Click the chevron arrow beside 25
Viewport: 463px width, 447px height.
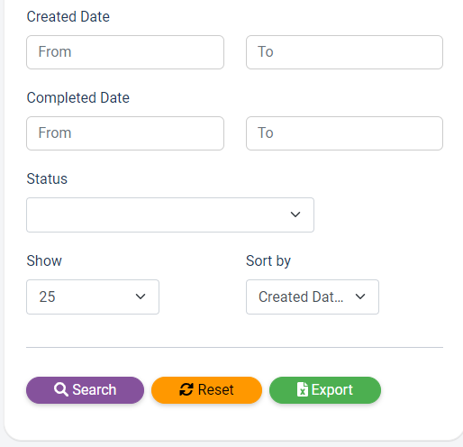click(141, 296)
